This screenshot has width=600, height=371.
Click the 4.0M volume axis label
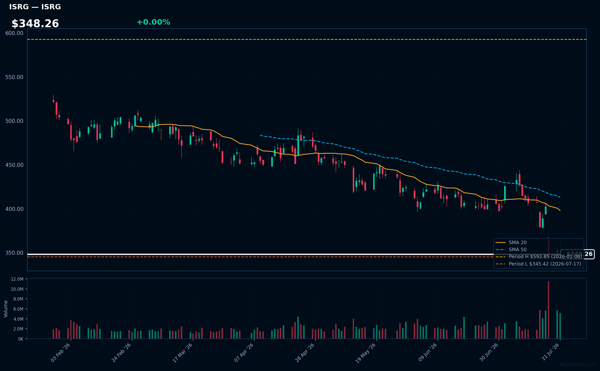coord(18,319)
